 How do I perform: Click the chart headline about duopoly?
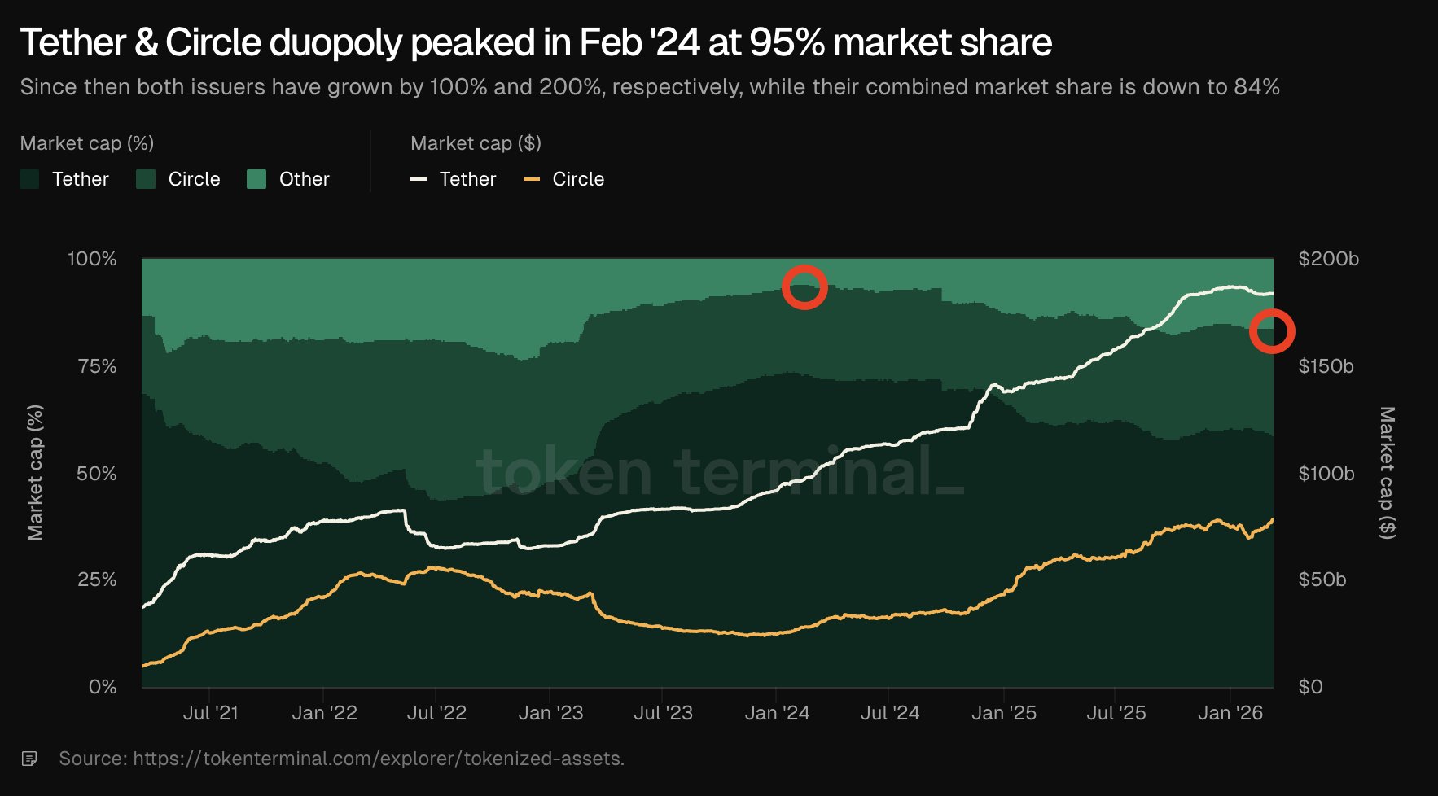pos(536,42)
